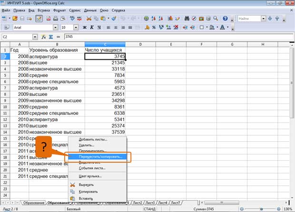Open Background Color dropdown arrow
The image size is (295, 212).
click(x=217, y=28)
